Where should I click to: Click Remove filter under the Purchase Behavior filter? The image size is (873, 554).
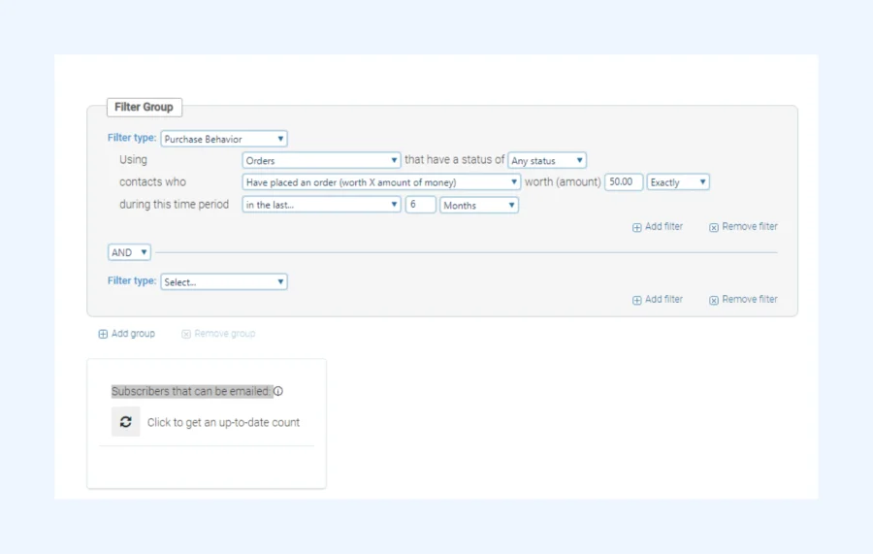743,227
